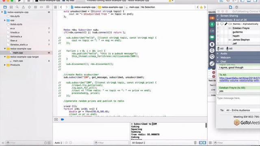The height and width of the screenshot is (146, 260).
Task: Open the related items grid menu
Action: coord(55,7)
